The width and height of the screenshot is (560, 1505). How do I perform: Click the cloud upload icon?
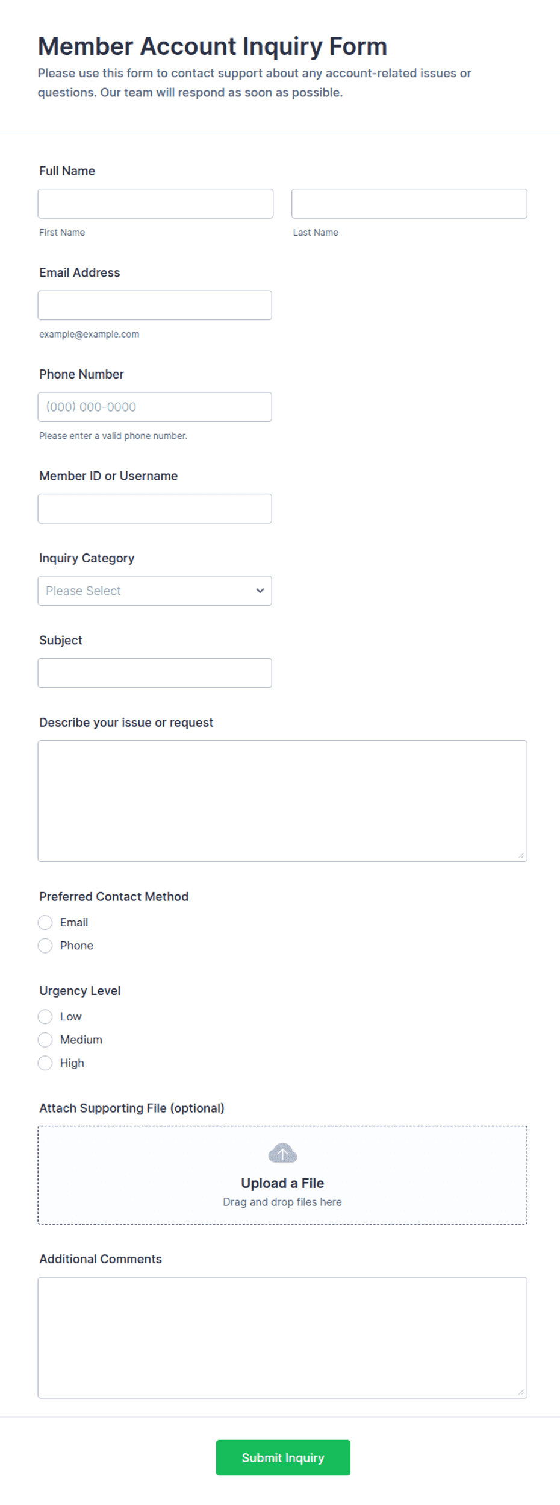point(282,1152)
